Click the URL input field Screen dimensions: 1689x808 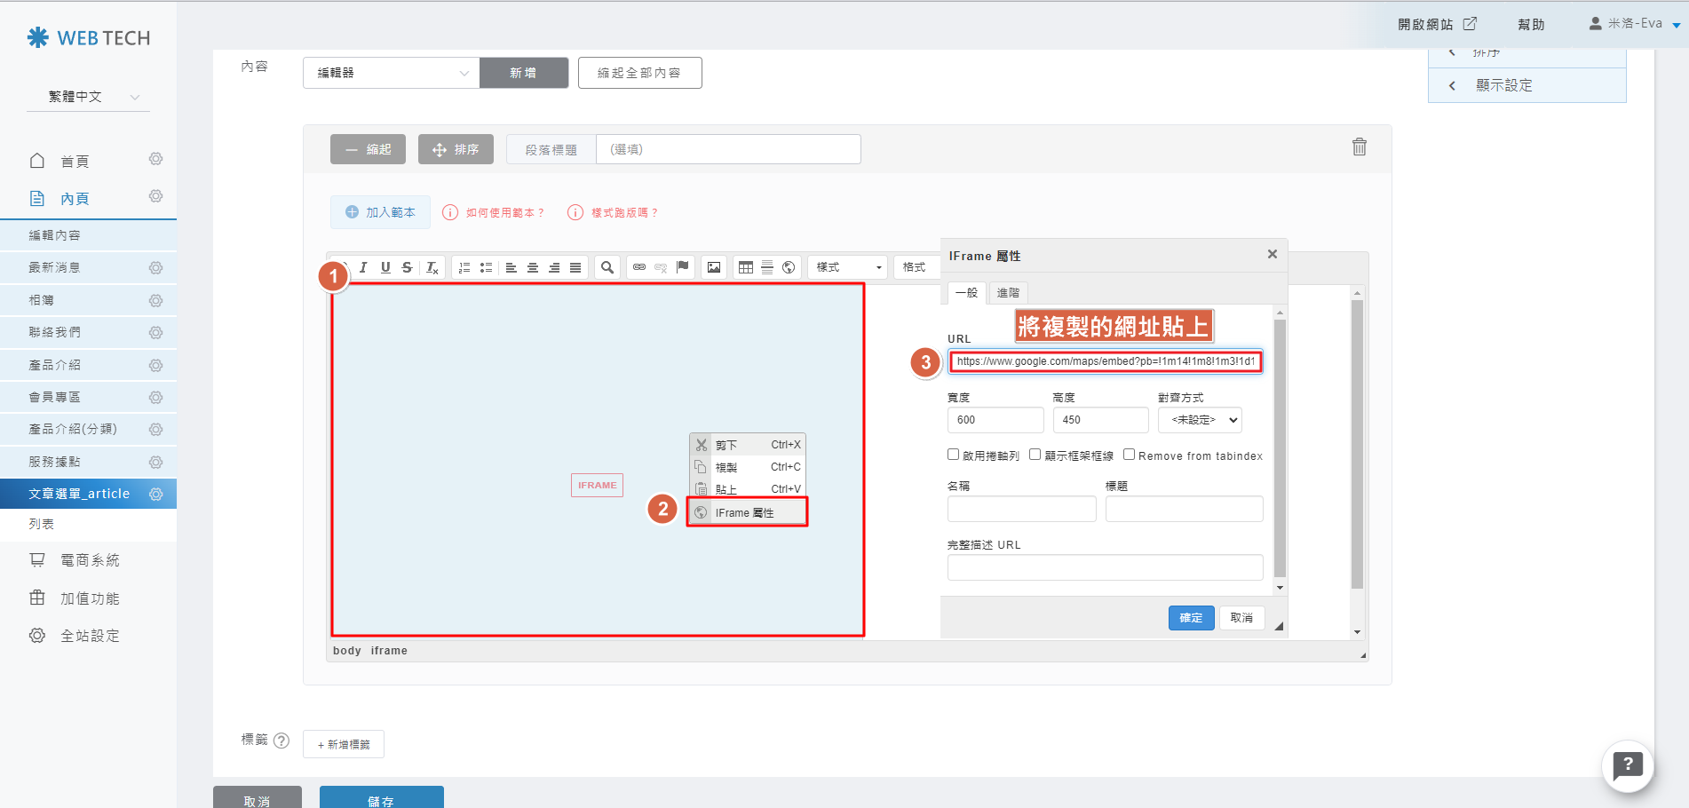pyautogui.click(x=1106, y=361)
